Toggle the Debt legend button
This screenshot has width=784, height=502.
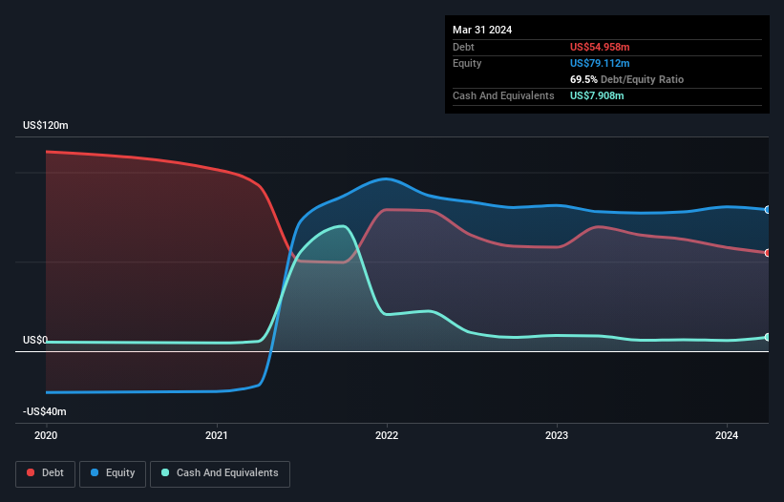(45, 473)
